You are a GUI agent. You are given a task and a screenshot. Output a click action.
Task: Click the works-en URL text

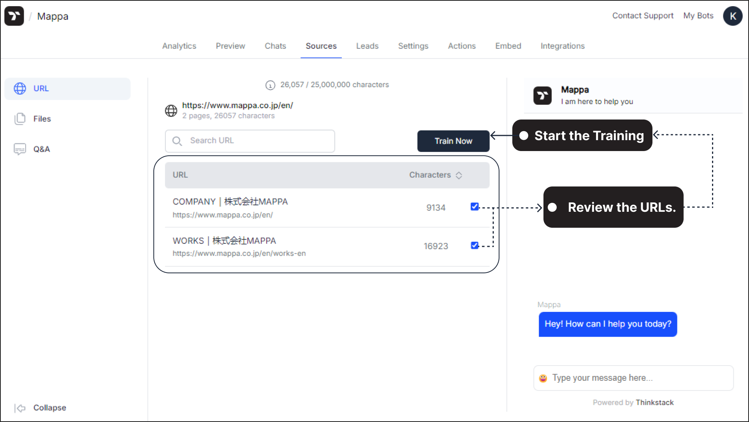pos(239,253)
